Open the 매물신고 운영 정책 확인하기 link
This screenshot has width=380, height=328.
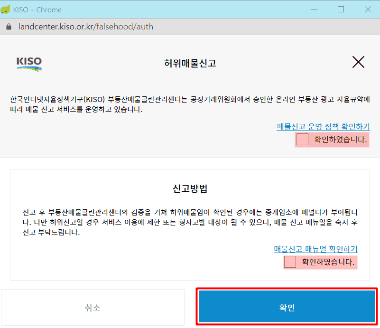323,126
